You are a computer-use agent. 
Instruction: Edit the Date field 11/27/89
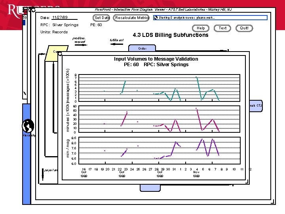point(65,17)
